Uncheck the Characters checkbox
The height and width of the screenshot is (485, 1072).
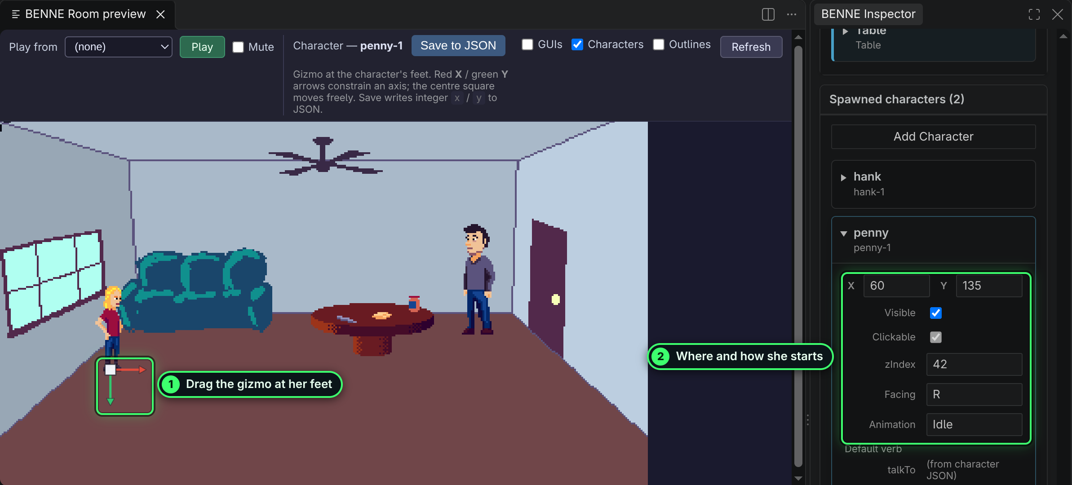[577, 44]
